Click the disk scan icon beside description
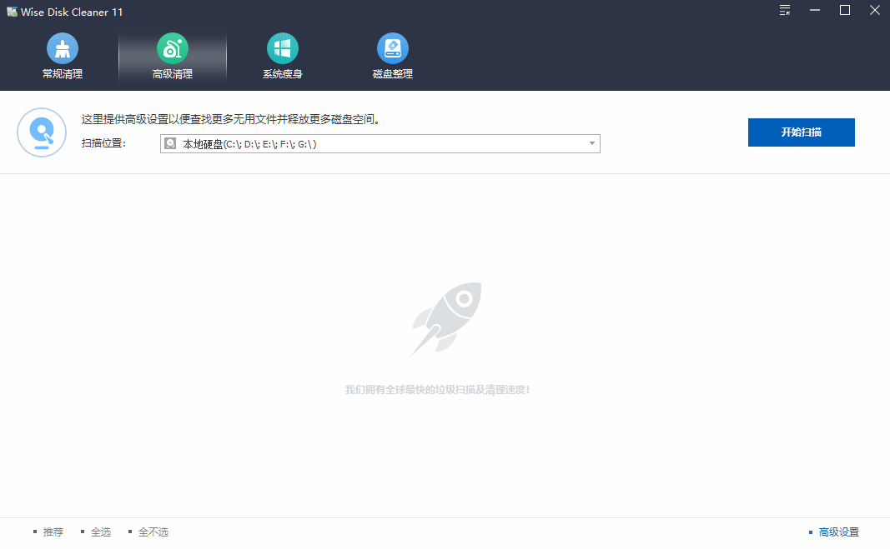The height and width of the screenshot is (549, 890). [42, 132]
